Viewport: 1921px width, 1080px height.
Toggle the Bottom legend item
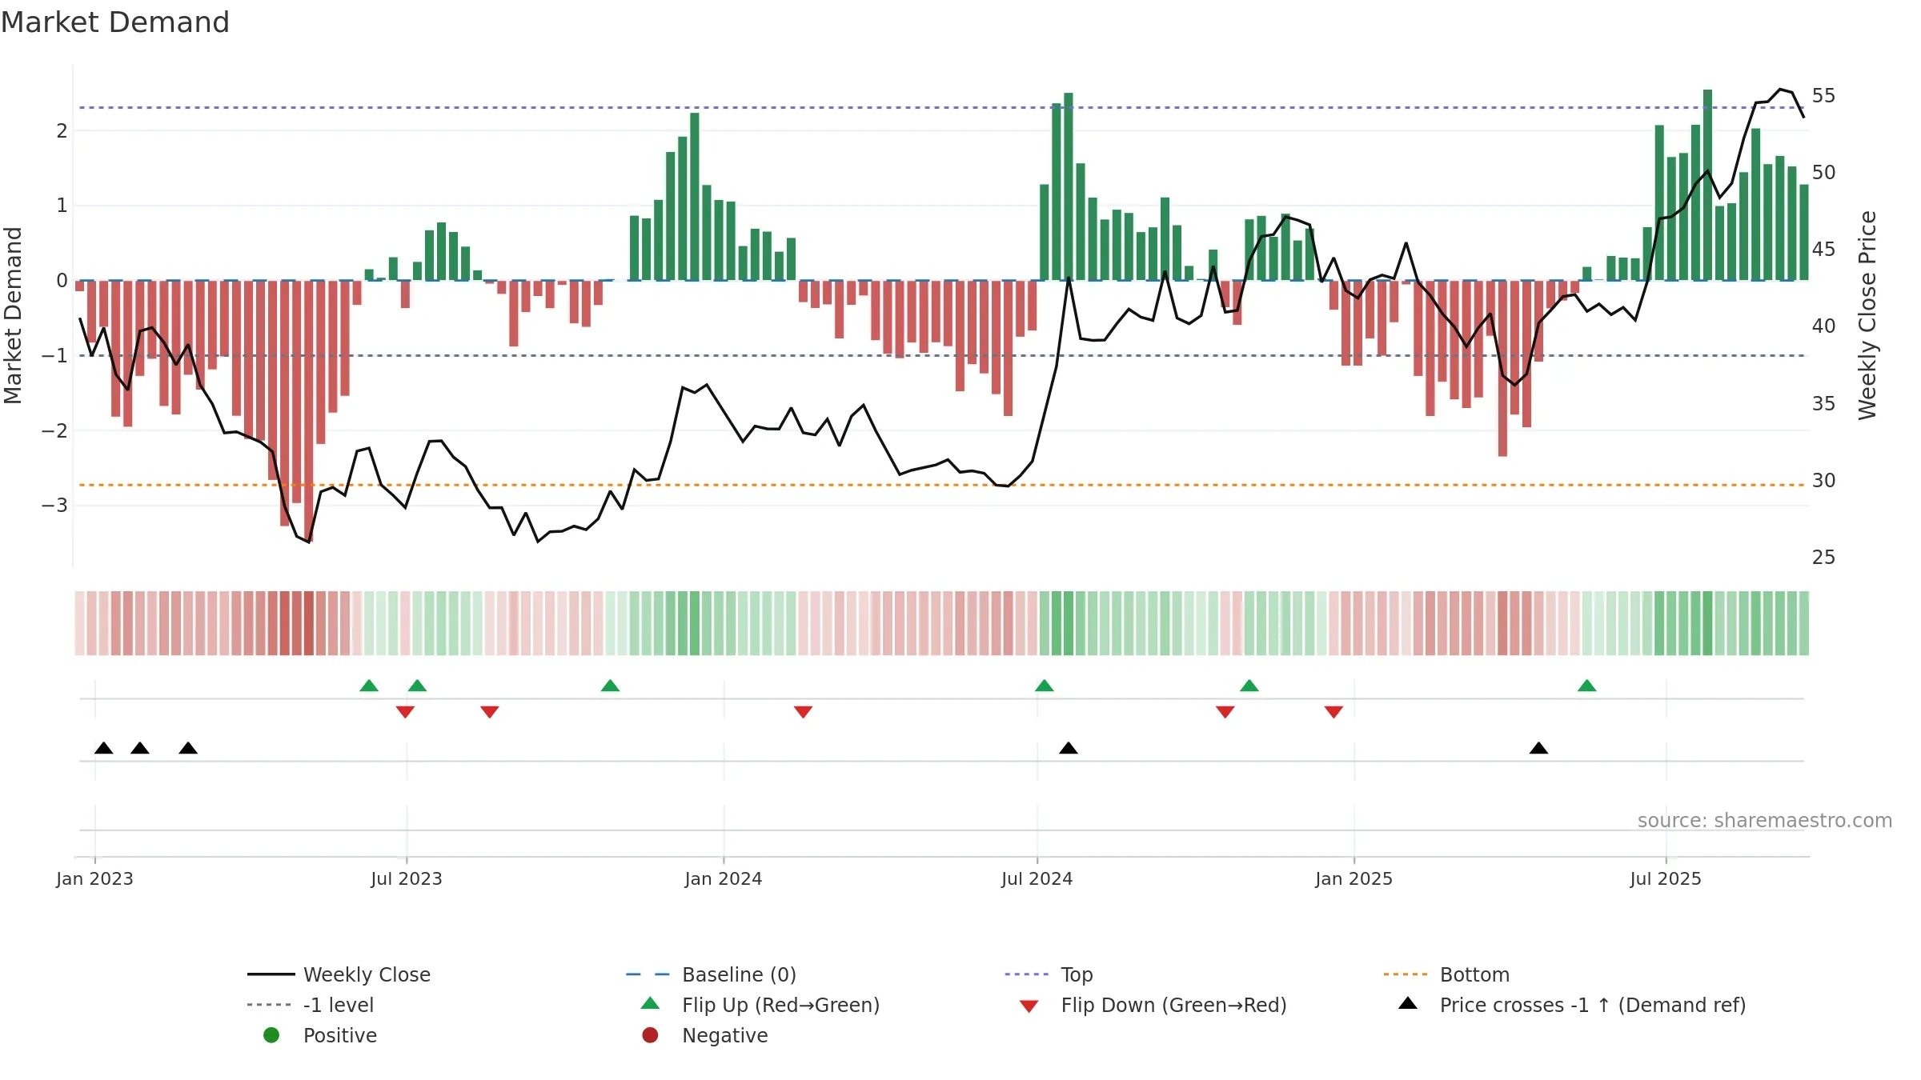(1446, 974)
